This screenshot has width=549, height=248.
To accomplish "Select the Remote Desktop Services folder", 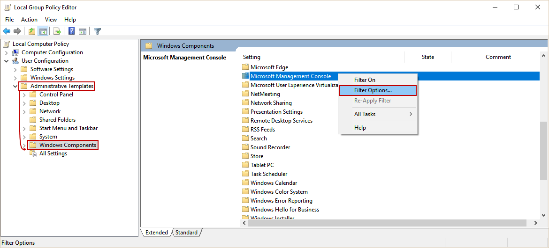I will click(x=281, y=121).
